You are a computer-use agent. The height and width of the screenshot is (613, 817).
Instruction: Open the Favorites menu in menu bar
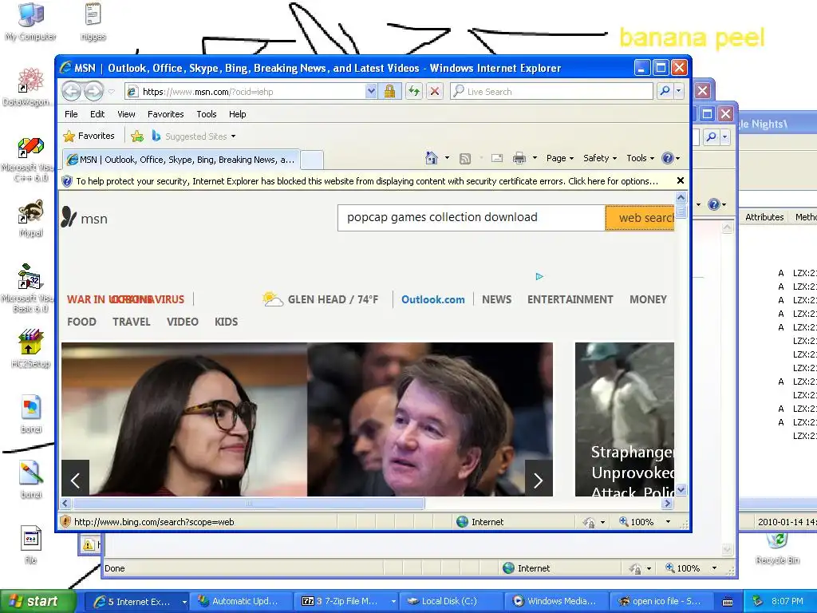point(166,114)
